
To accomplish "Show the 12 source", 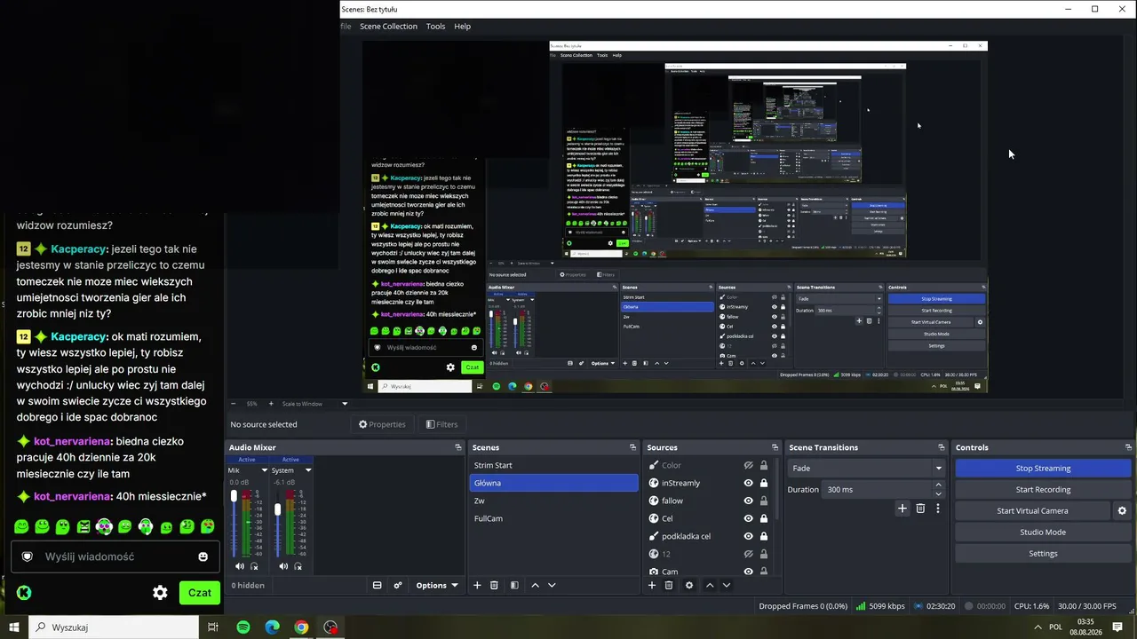I will (748, 554).
